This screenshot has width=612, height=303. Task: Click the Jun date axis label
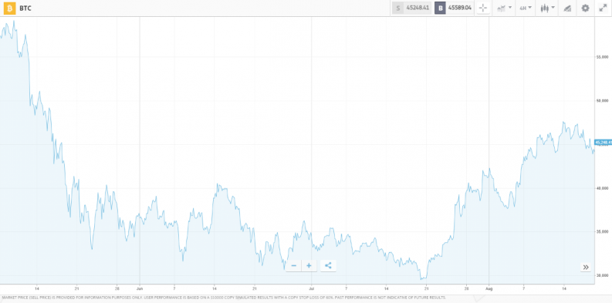pos(140,289)
